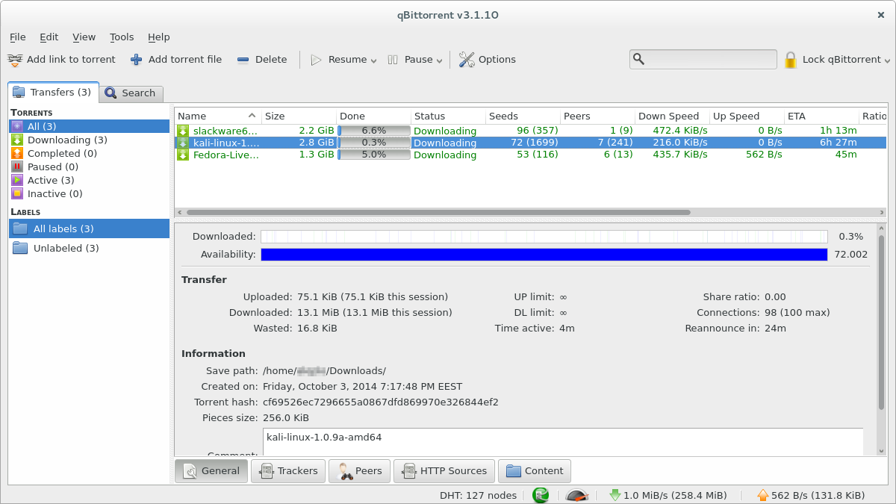Image resolution: width=896 pixels, height=504 pixels.
Task: Open the Lock qBittorrent dropdown arrow
Action: click(x=887, y=60)
